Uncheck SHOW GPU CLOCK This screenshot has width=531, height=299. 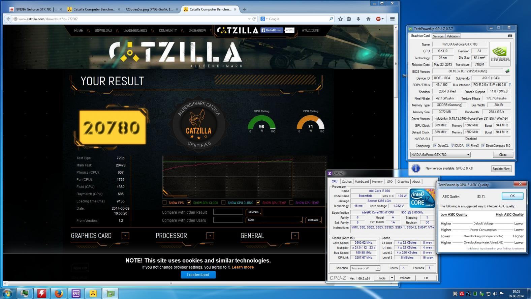point(189,203)
